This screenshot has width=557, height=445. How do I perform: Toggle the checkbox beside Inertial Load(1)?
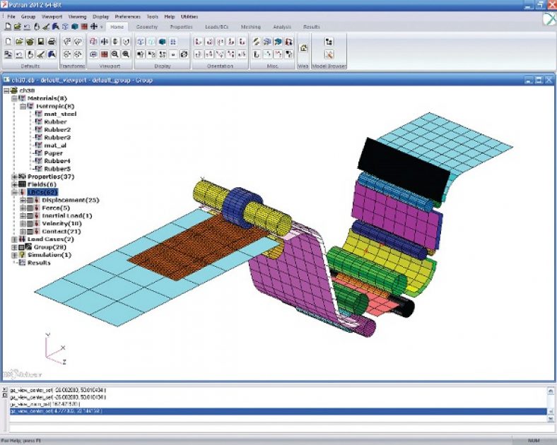click(x=30, y=215)
